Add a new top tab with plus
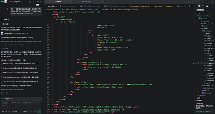Image resolution: width=215 pixels, height=114 pixels. (102, 2)
